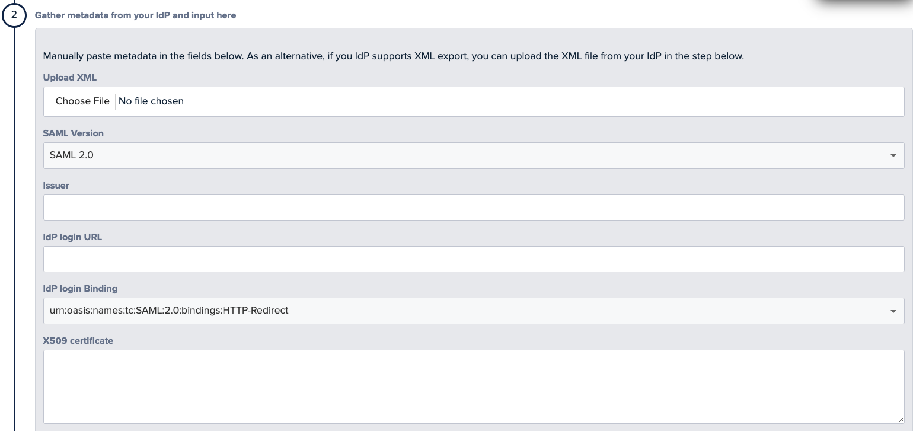
Task: Click the Issuer label
Action: (56, 186)
